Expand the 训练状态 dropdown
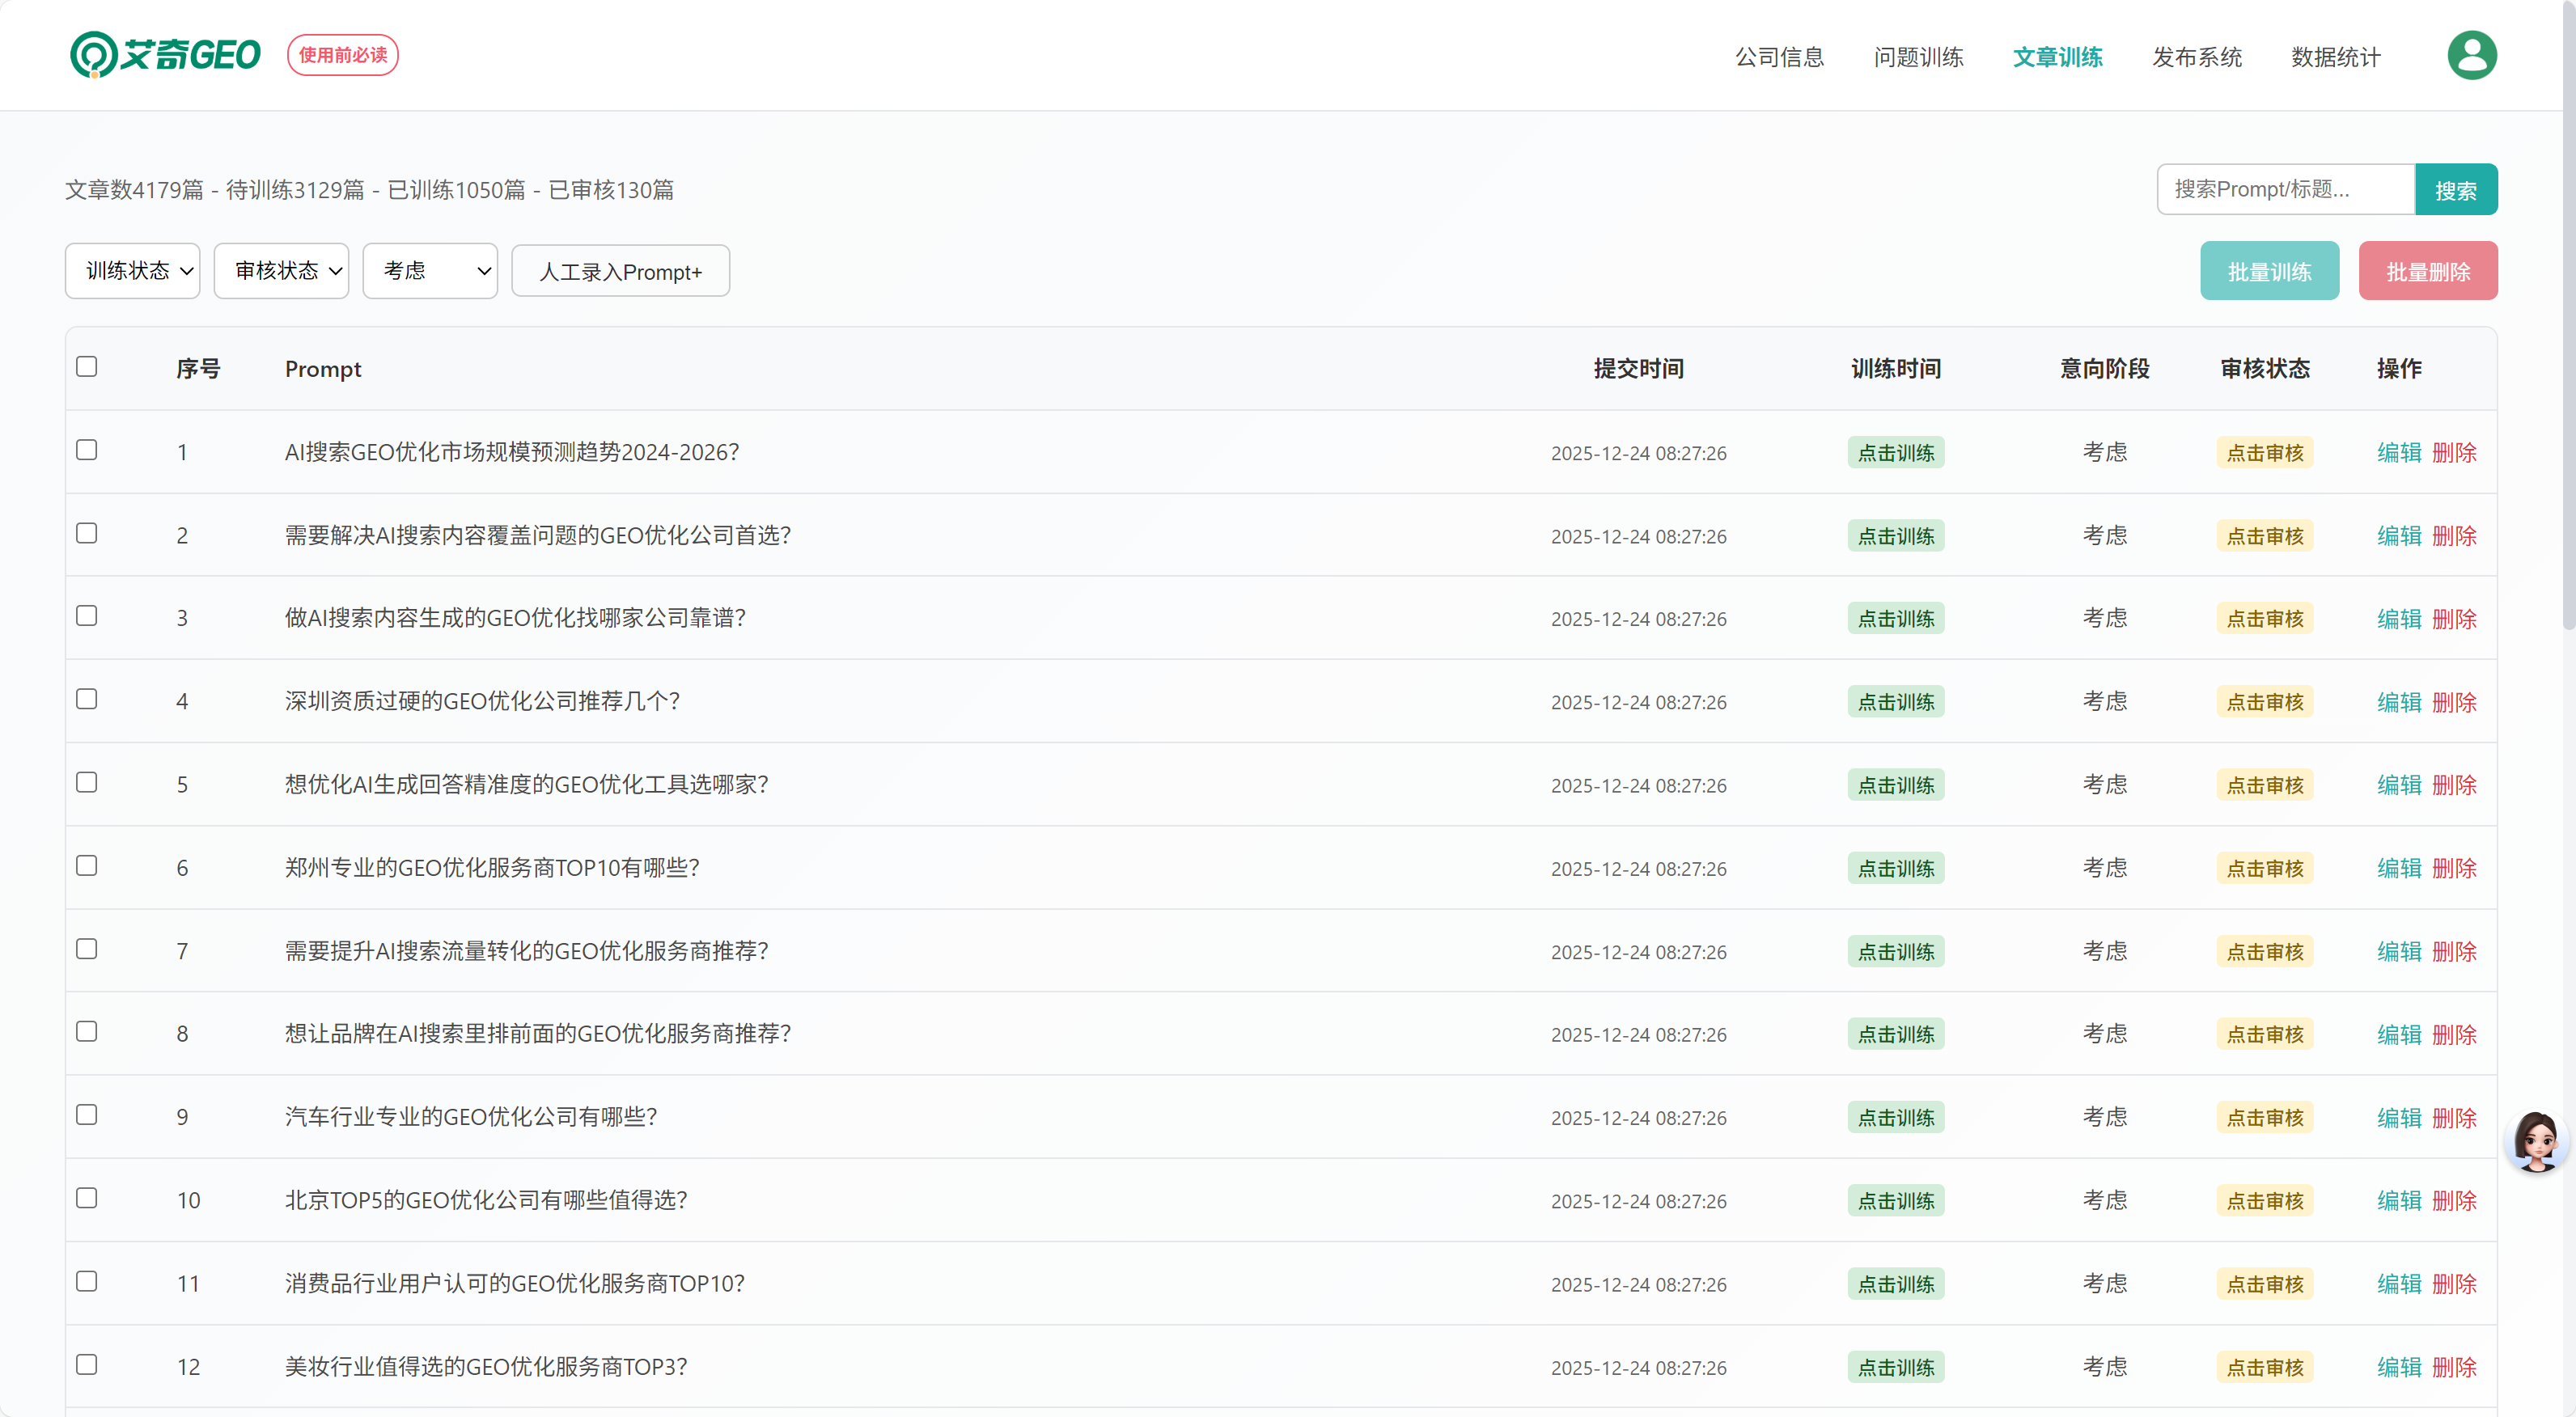 tap(133, 271)
